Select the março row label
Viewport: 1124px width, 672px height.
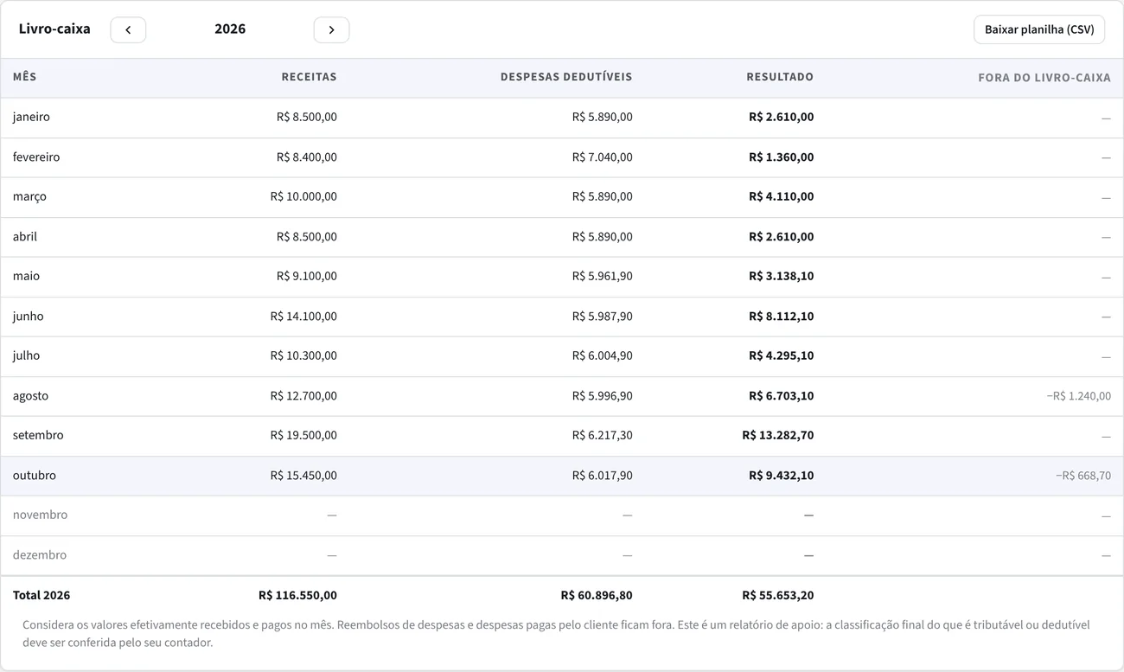tap(29, 197)
